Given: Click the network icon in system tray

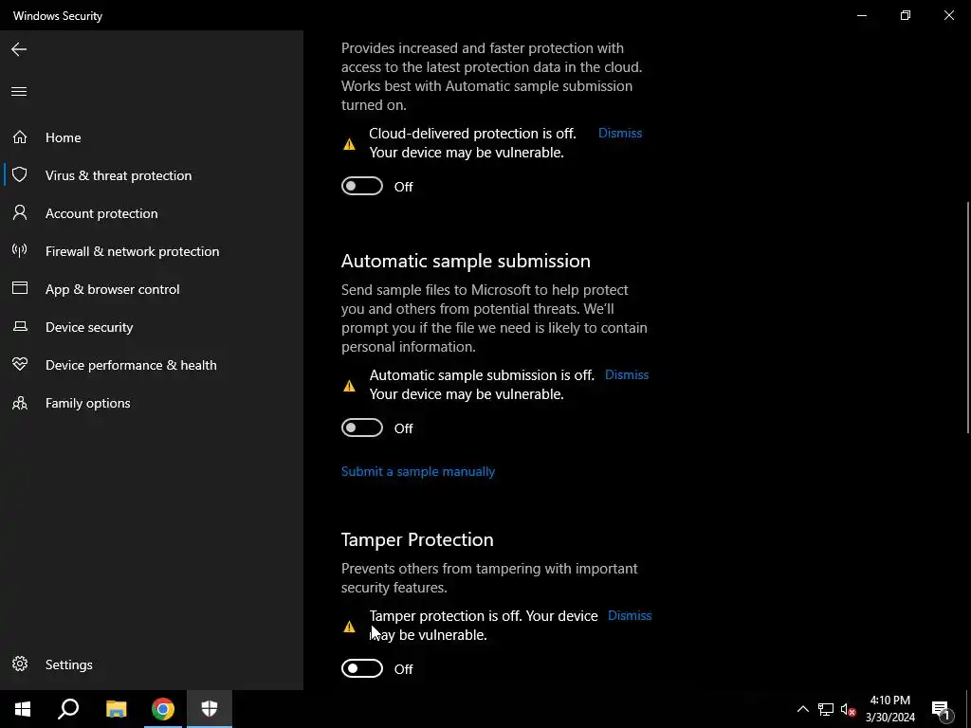Looking at the screenshot, I should pos(826,709).
